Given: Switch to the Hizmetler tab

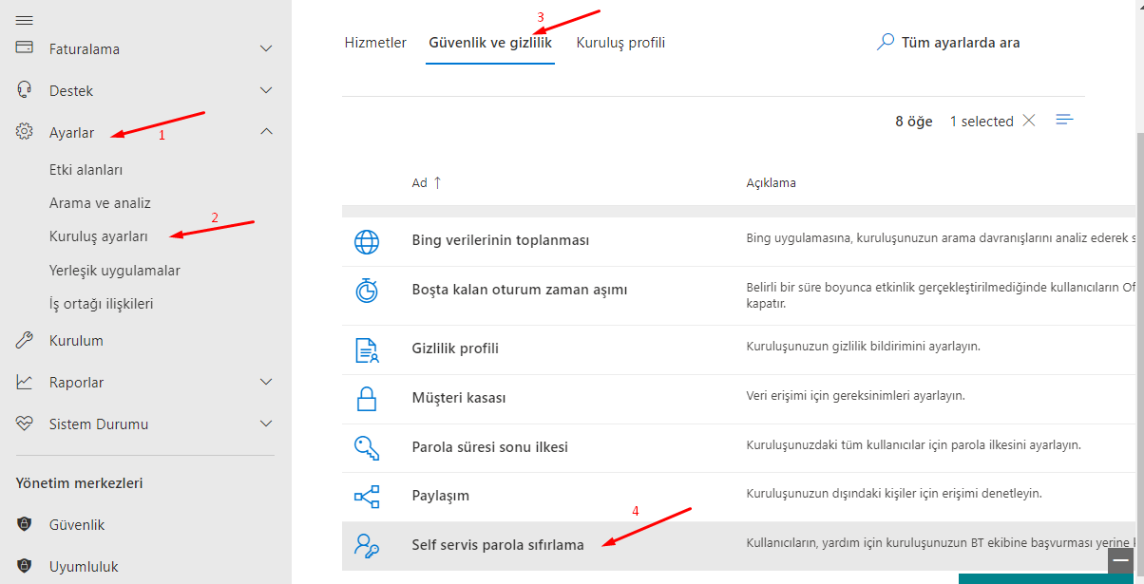Looking at the screenshot, I should 375,43.
